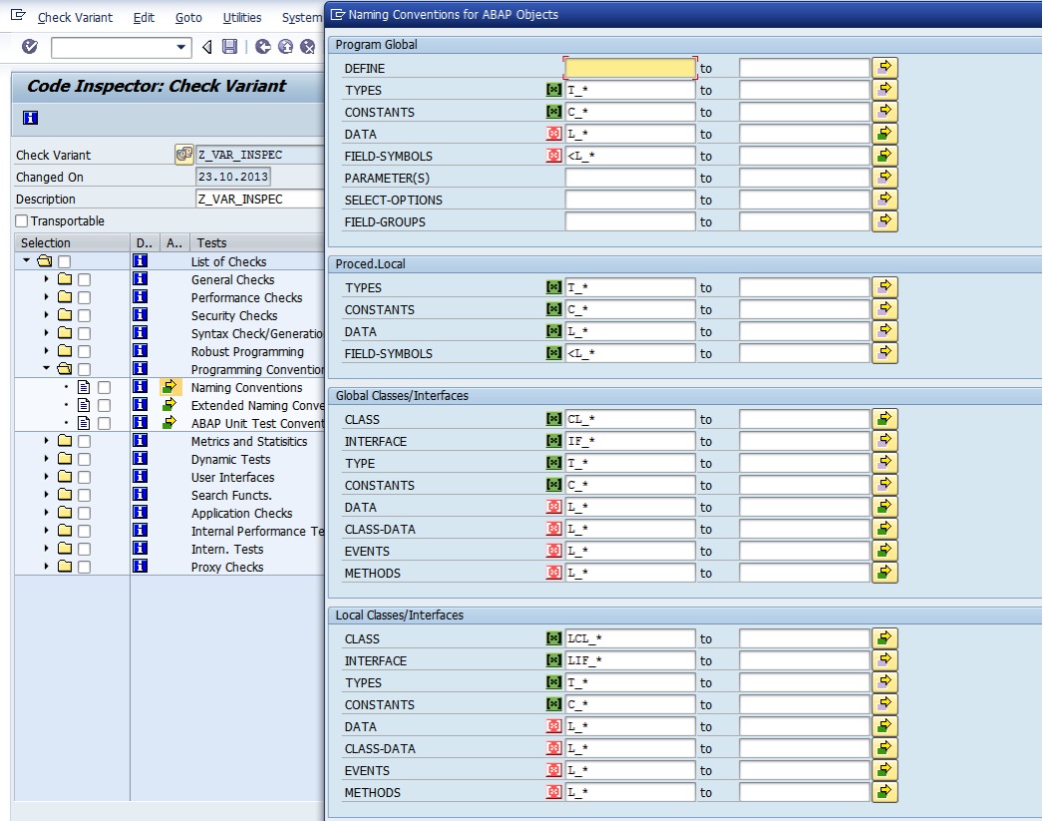Select the Search Functs. row

(230, 495)
